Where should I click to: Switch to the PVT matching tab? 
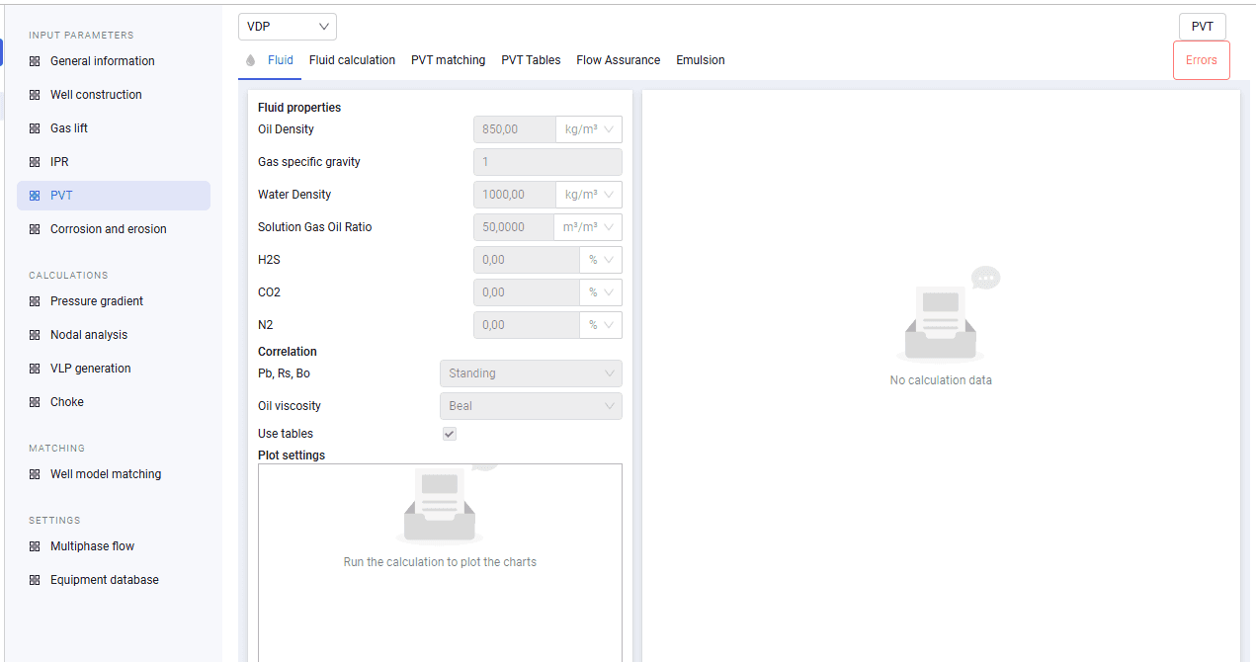point(449,60)
